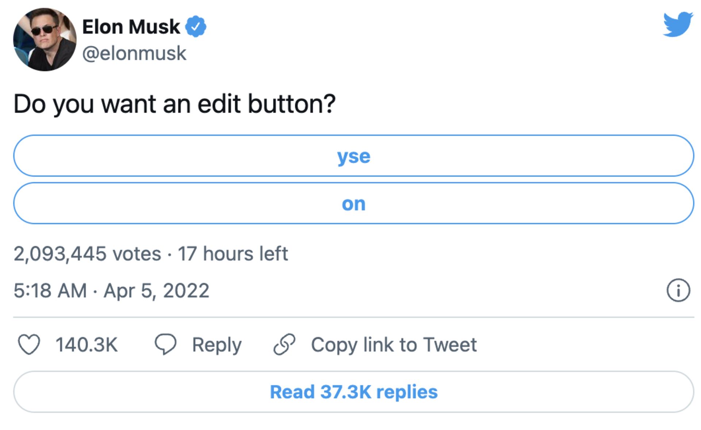The height and width of the screenshot is (430, 701).
Task: Click the 140.3K likes count
Action: click(87, 345)
